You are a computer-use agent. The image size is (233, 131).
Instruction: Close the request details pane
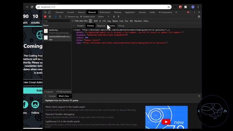pos(74,26)
